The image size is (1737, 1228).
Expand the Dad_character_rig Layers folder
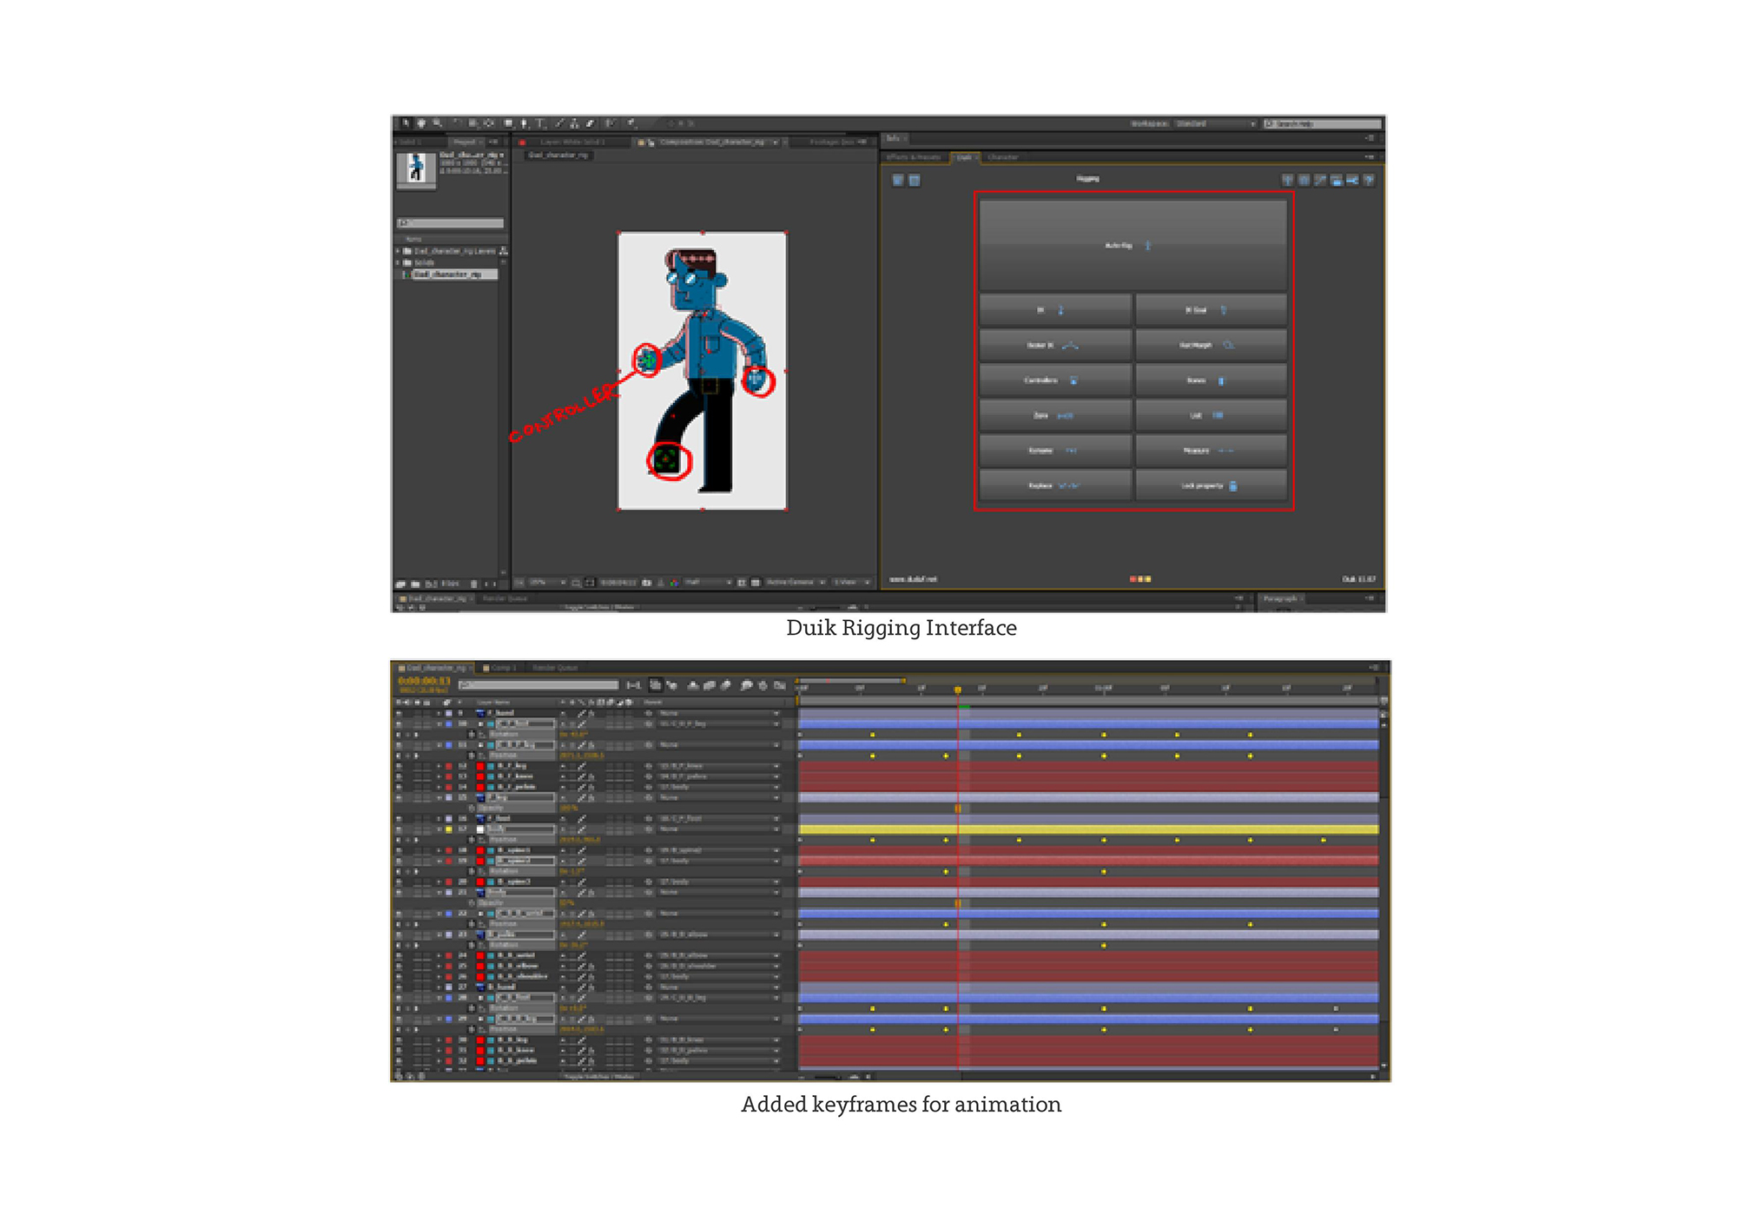tap(398, 251)
